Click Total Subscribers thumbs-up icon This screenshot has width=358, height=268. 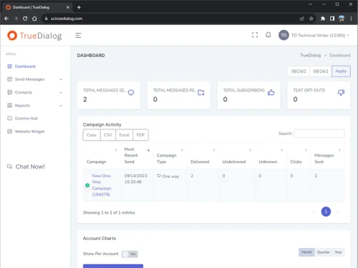pyautogui.click(x=271, y=92)
